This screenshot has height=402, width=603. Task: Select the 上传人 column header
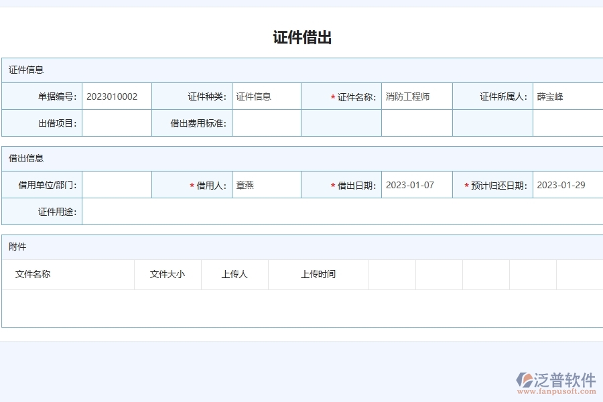[x=234, y=274]
